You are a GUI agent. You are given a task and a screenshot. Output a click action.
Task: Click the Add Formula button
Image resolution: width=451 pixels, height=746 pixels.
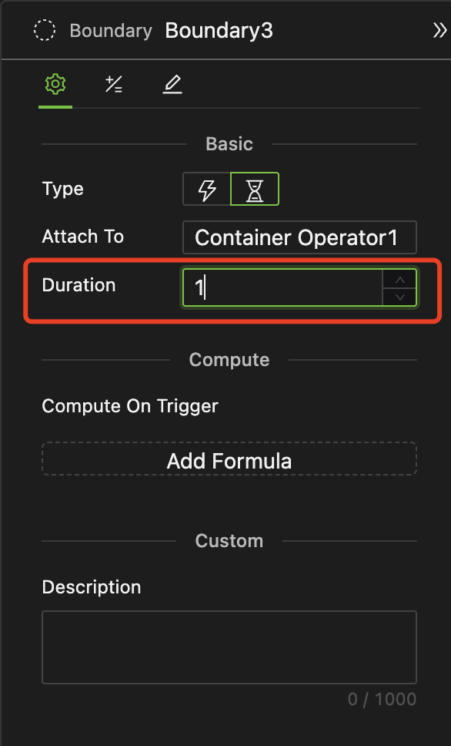[229, 459]
